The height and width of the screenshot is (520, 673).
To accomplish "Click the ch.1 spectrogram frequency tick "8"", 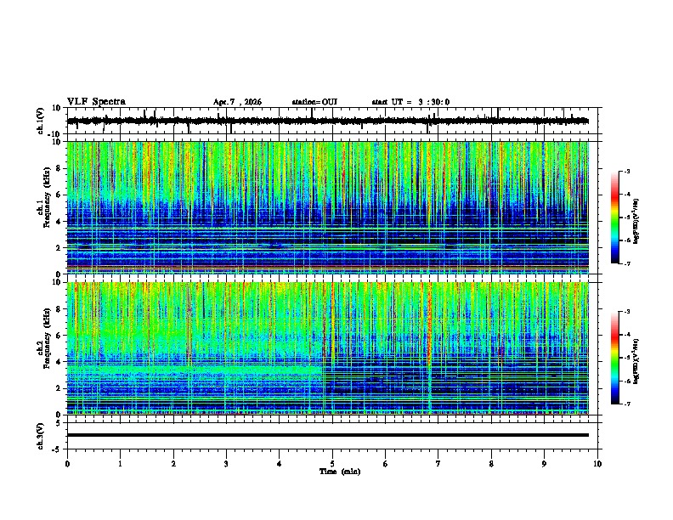I will (59, 168).
